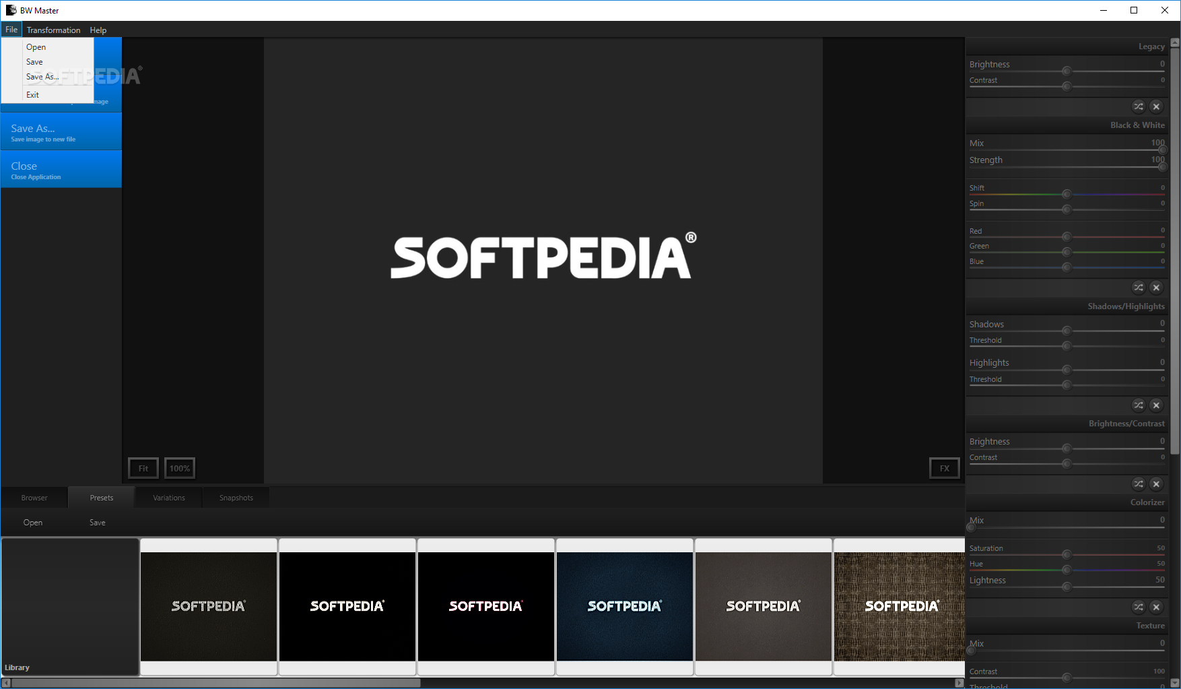Open the Help menu
Image resolution: width=1181 pixels, height=689 pixels.
click(98, 30)
